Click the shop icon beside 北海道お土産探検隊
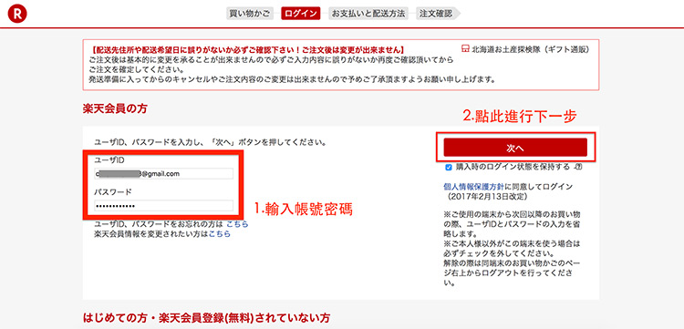This screenshot has height=329, width=684. 465,49
